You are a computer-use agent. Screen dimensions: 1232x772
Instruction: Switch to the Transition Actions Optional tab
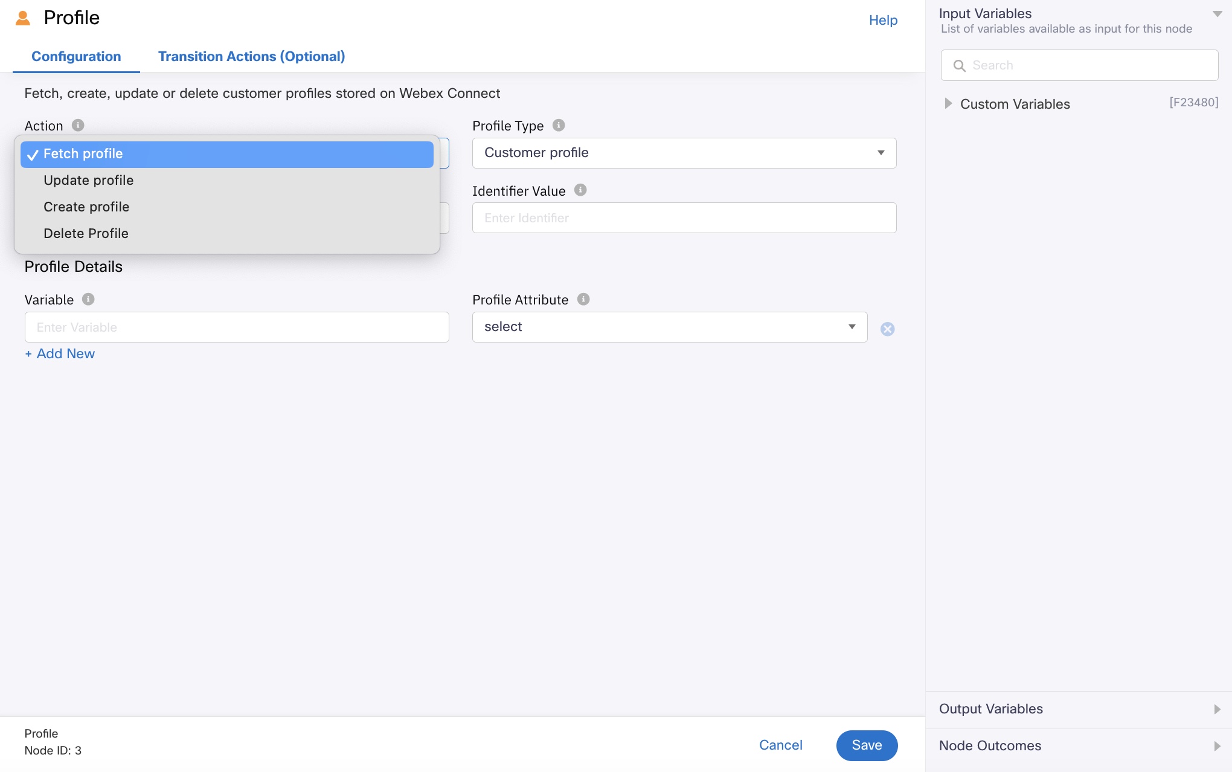(x=252, y=56)
